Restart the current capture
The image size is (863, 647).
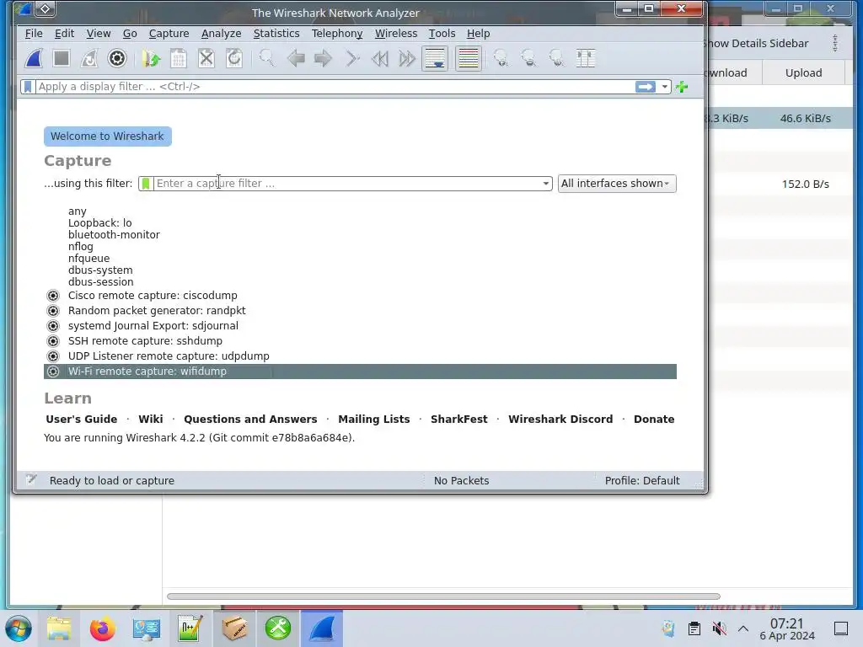pos(88,58)
